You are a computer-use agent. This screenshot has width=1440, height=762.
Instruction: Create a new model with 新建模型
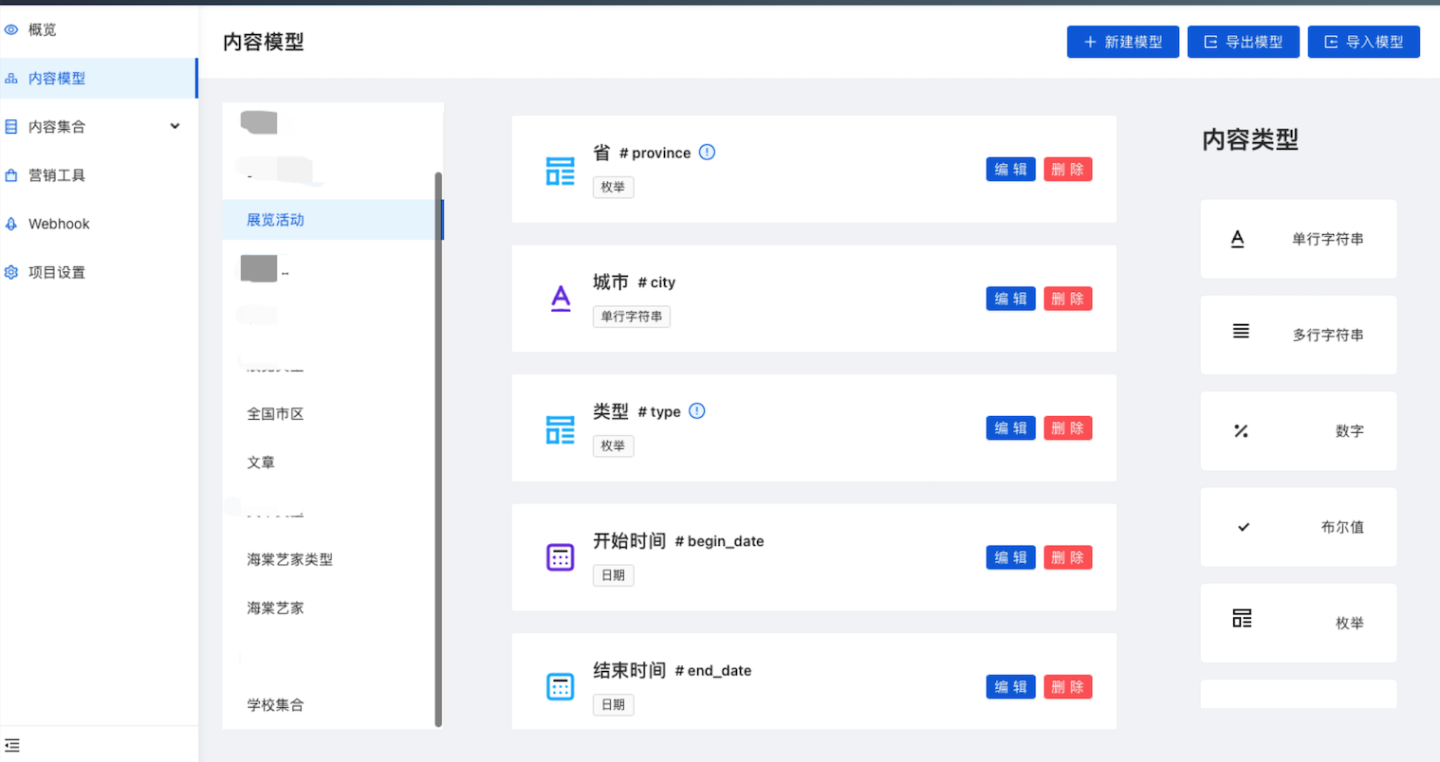pos(1123,42)
